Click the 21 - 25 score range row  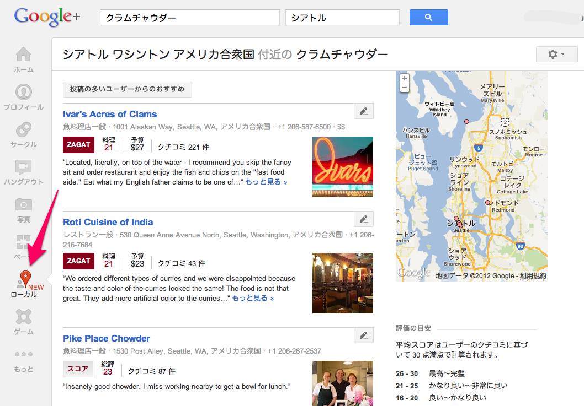point(452,386)
